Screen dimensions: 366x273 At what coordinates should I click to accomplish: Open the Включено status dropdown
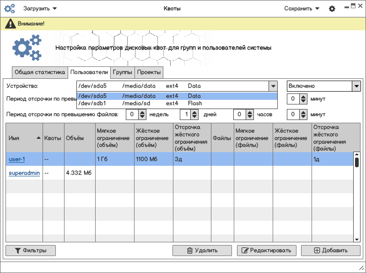coord(356,86)
